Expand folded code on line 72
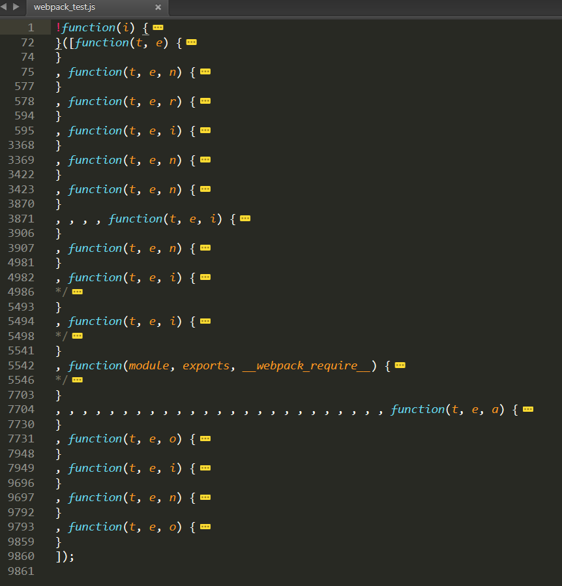The width and height of the screenshot is (562, 586). 192,42
